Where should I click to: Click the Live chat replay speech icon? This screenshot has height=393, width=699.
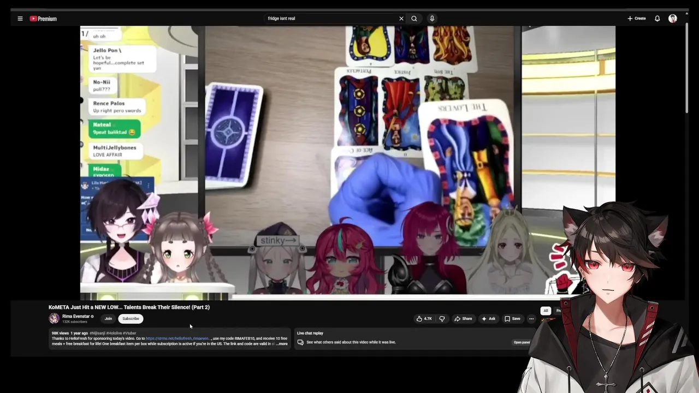(300, 342)
